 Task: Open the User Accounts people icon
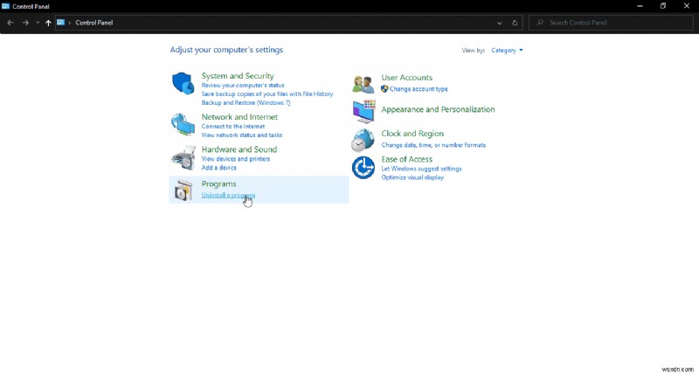(363, 84)
